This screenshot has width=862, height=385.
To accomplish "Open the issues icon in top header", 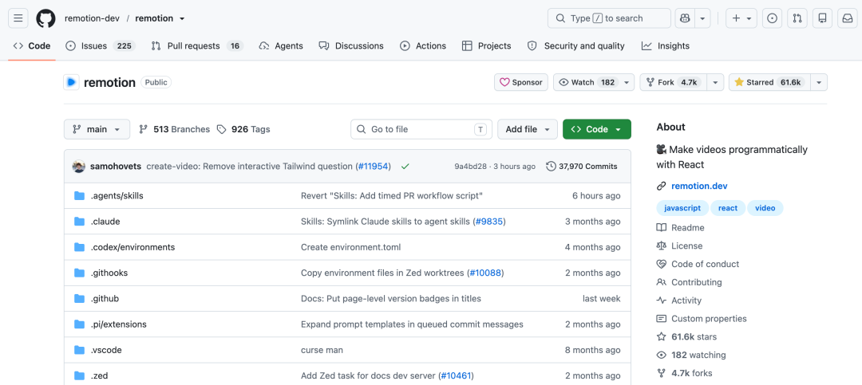I will [x=772, y=18].
